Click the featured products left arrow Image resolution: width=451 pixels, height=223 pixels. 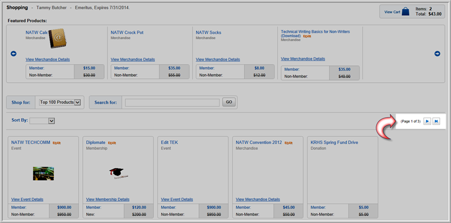point(14,53)
